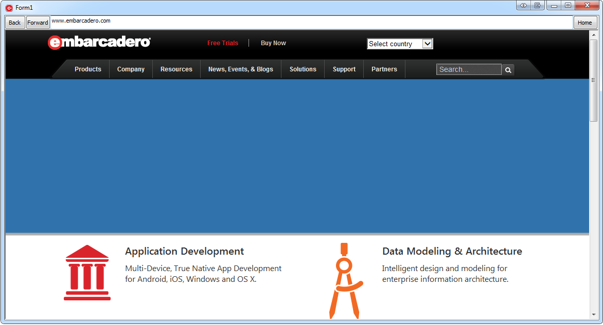Click the red Application Development building icon

pyautogui.click(x=87, y=273)
